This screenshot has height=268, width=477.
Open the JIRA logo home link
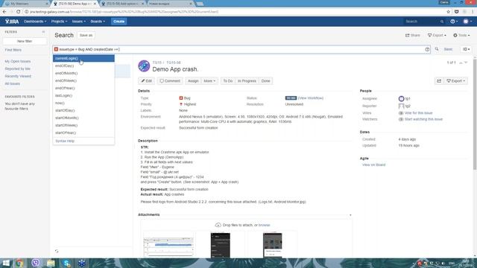point(12,22)
